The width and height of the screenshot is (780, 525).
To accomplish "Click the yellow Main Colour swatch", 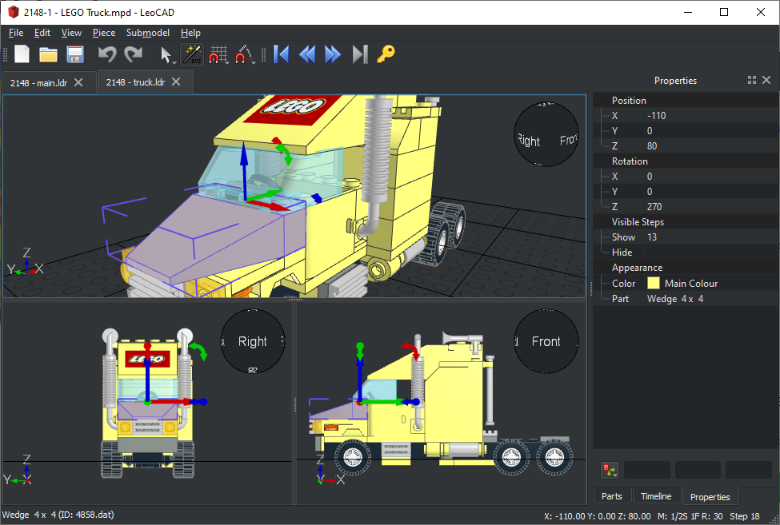I will point(654,284).
